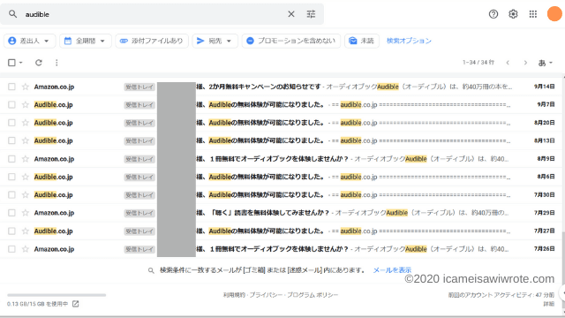Screen dimensions: 565x318
Task: Star the 8月6日 Audible.co.jp email
Action: [26, 177]
